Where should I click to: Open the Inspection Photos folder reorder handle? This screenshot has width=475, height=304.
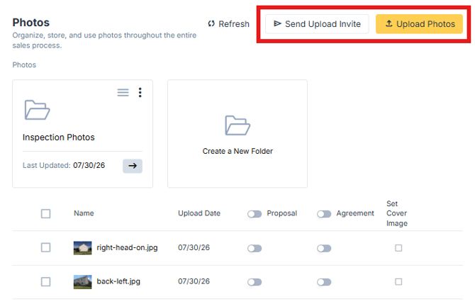pyautogui.click(x=123, y=92)
